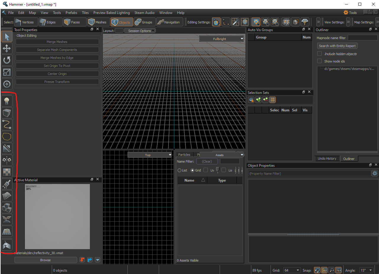
Task: Select the Rotate tool icon
Action: click(x=7, y=60)
